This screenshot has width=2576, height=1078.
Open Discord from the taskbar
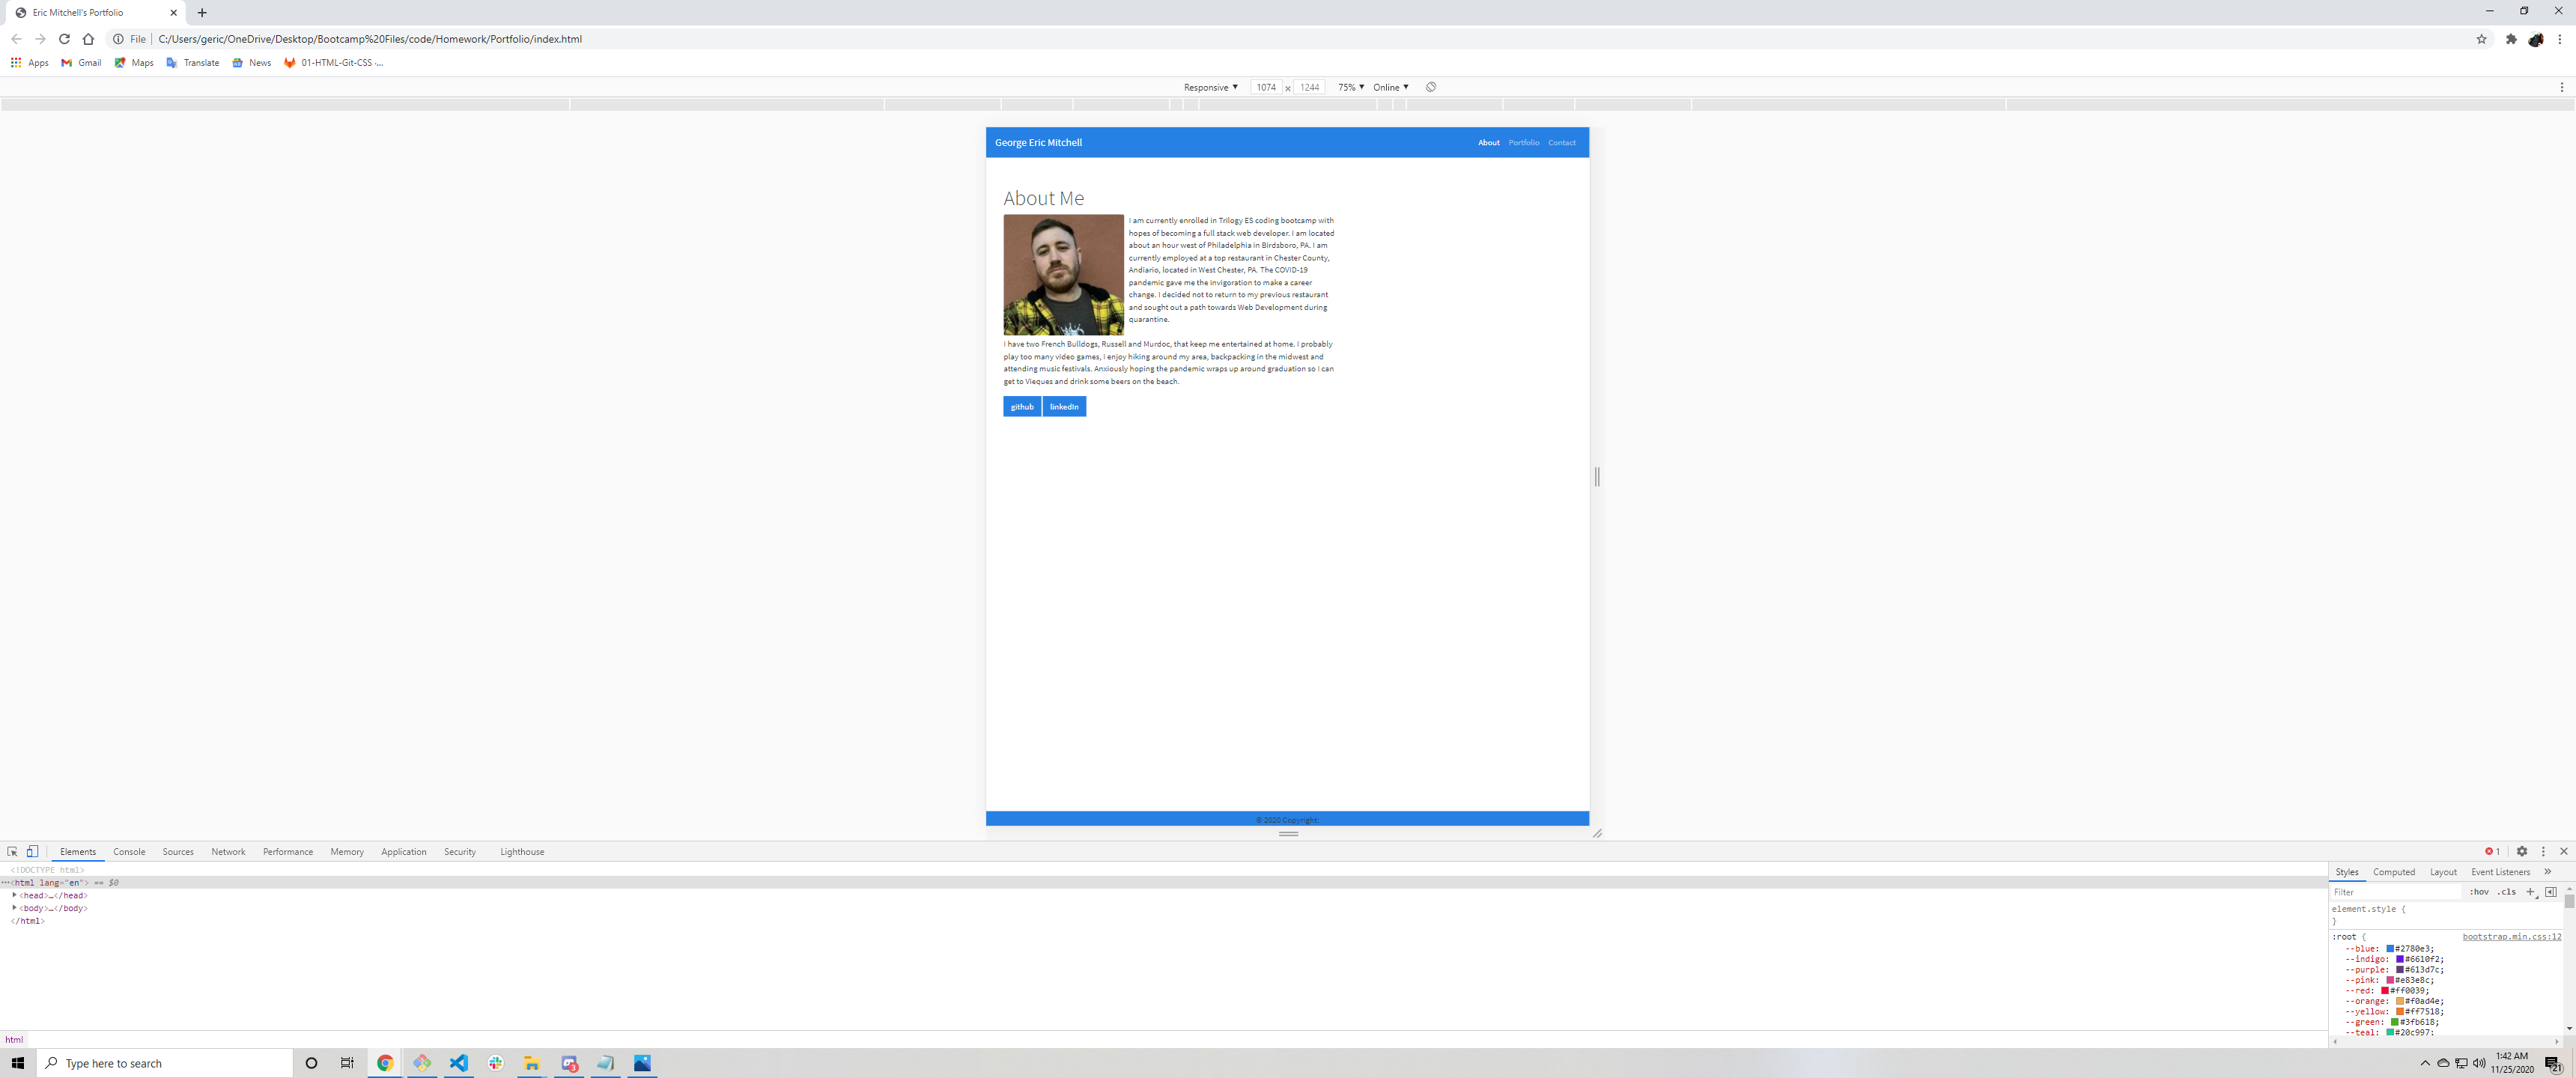(569, 1063)
